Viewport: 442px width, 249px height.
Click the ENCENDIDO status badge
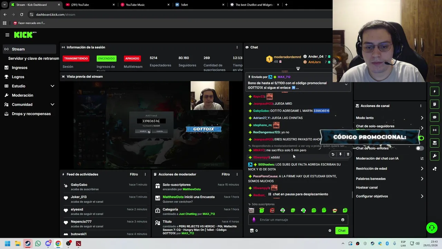click(106, 58)
